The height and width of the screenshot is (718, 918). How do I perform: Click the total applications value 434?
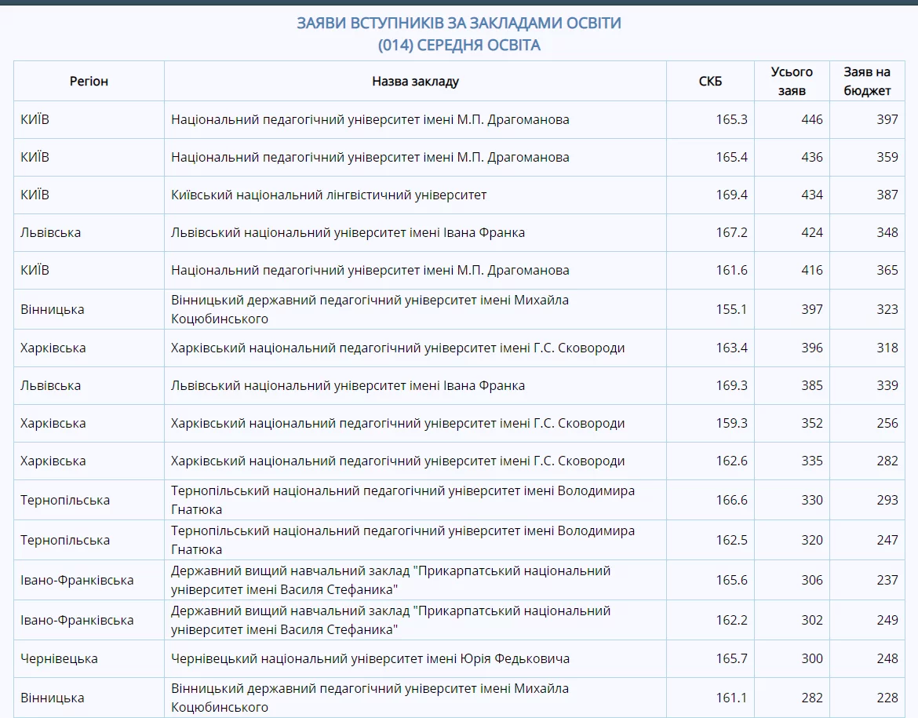pyautogui.click(x=812, y=195)
